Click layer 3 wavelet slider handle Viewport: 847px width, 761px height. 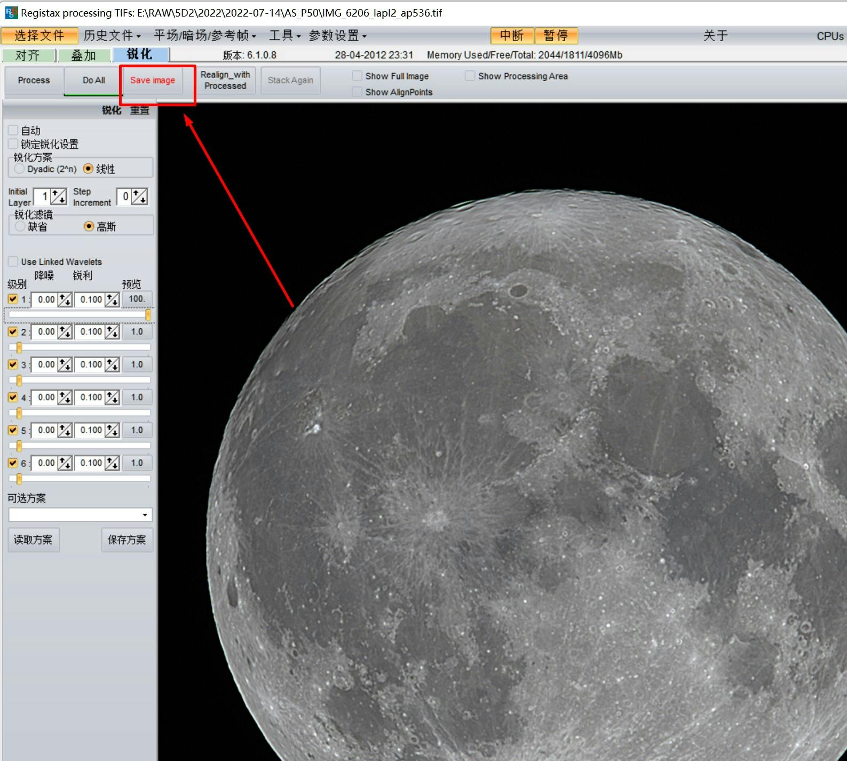19,380
